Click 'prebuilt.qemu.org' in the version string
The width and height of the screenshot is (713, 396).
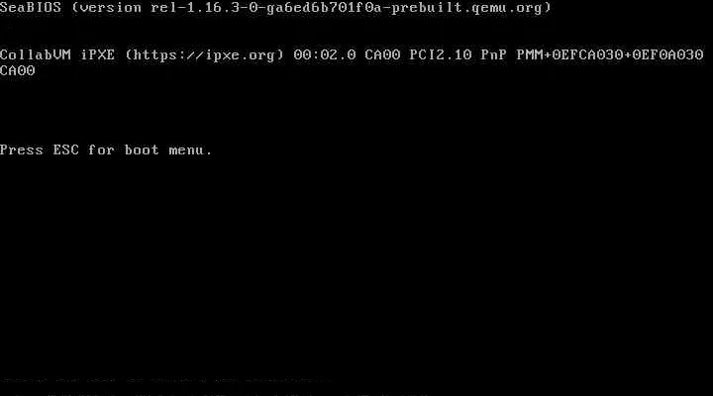click(467, 8)
